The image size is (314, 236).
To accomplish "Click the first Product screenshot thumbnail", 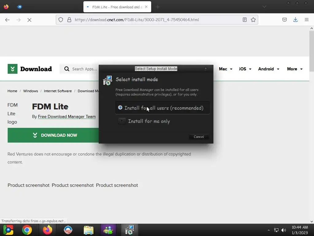I will [x=29, y=185].
